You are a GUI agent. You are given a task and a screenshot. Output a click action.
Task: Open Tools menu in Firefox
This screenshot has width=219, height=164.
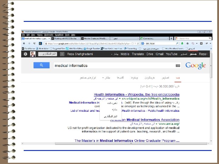[67, 35]
